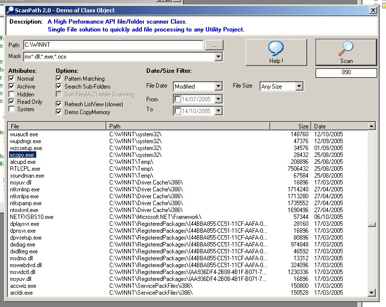Sort list by the Size column header
This screenshot has width=386, height=307.
290,126
